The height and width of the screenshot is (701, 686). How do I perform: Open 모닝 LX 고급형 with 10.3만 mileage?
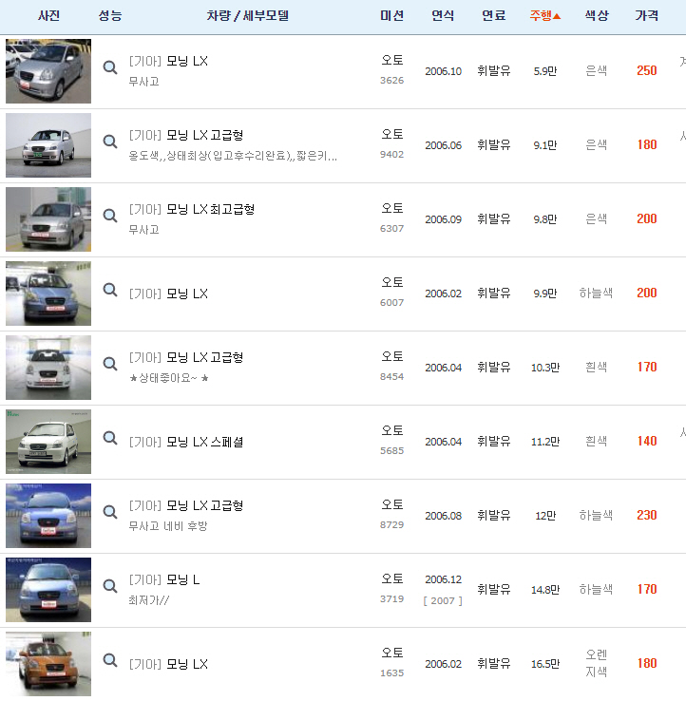coord(186,358)
